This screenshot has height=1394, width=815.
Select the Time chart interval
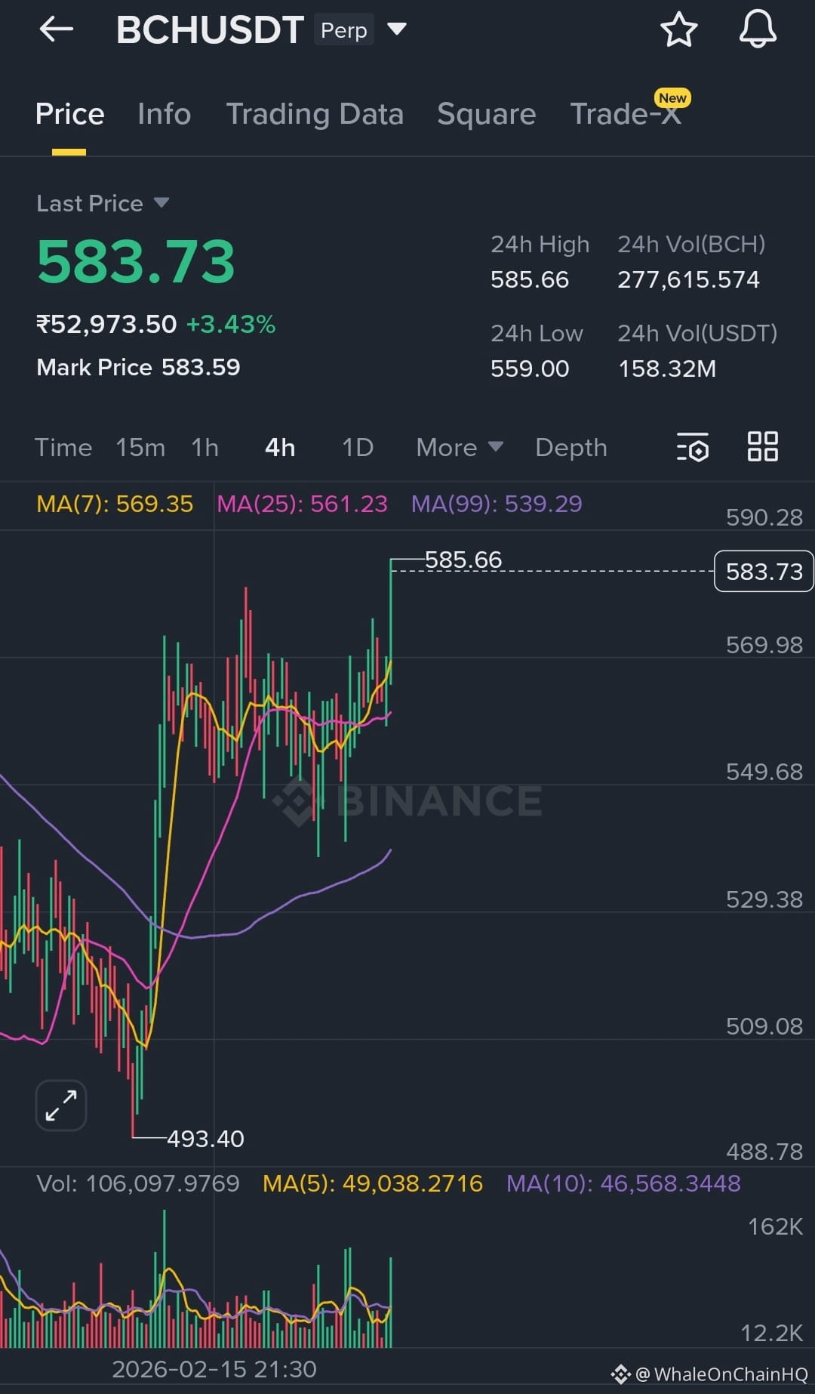63,447
